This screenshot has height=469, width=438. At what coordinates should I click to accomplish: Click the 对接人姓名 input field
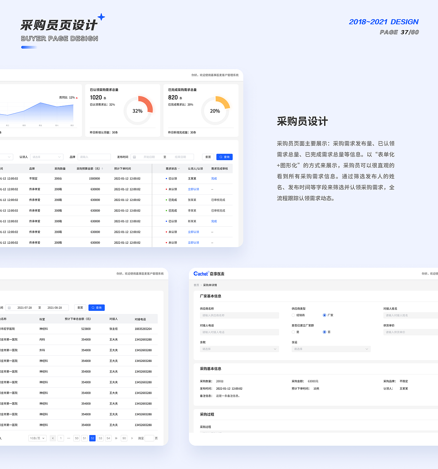point(411,315)
